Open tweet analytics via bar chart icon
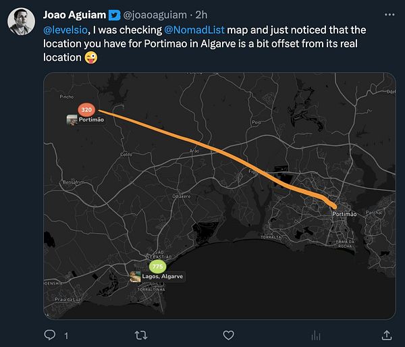The height and width of the screenshot is (347, 405). click(315, 335)
